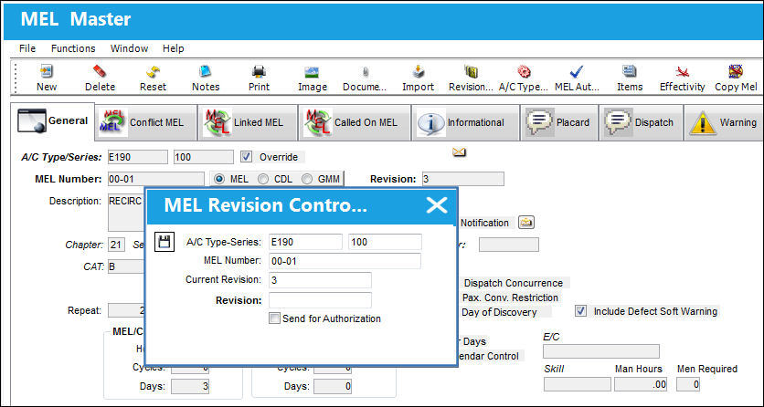
Task: Close the MEL Revision Control dialog
Action: (x=437, y=205)
